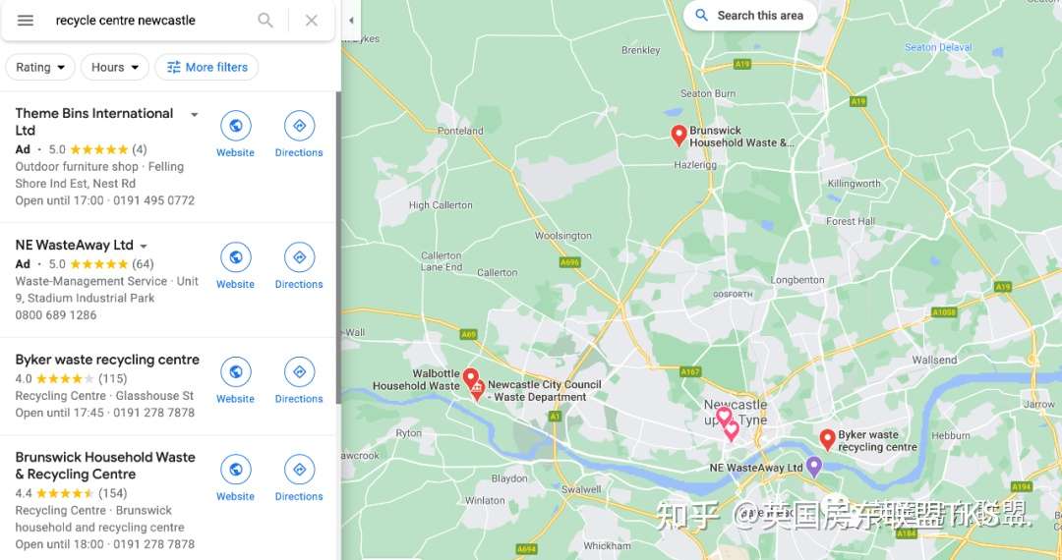1062x560 pixels.
Task: Select the Brunswick Household Waste map pin
Action: [678, 136]
